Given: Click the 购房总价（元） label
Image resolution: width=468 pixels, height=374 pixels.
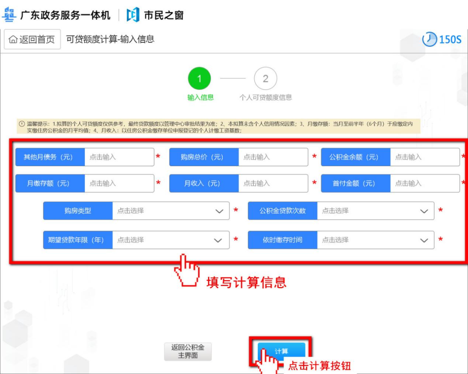Looking at the screenshot, I should click(204, 157).
